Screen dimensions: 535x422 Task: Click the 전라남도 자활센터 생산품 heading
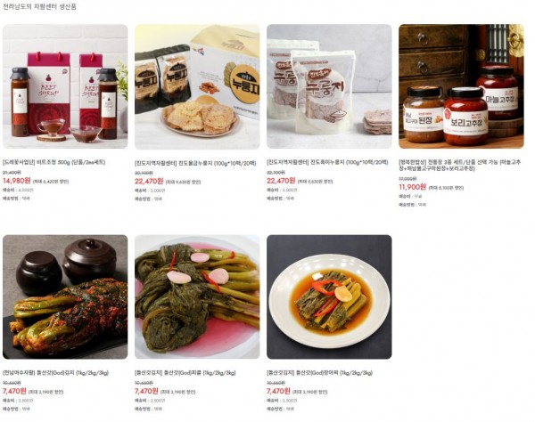click(x=39, y=7)
